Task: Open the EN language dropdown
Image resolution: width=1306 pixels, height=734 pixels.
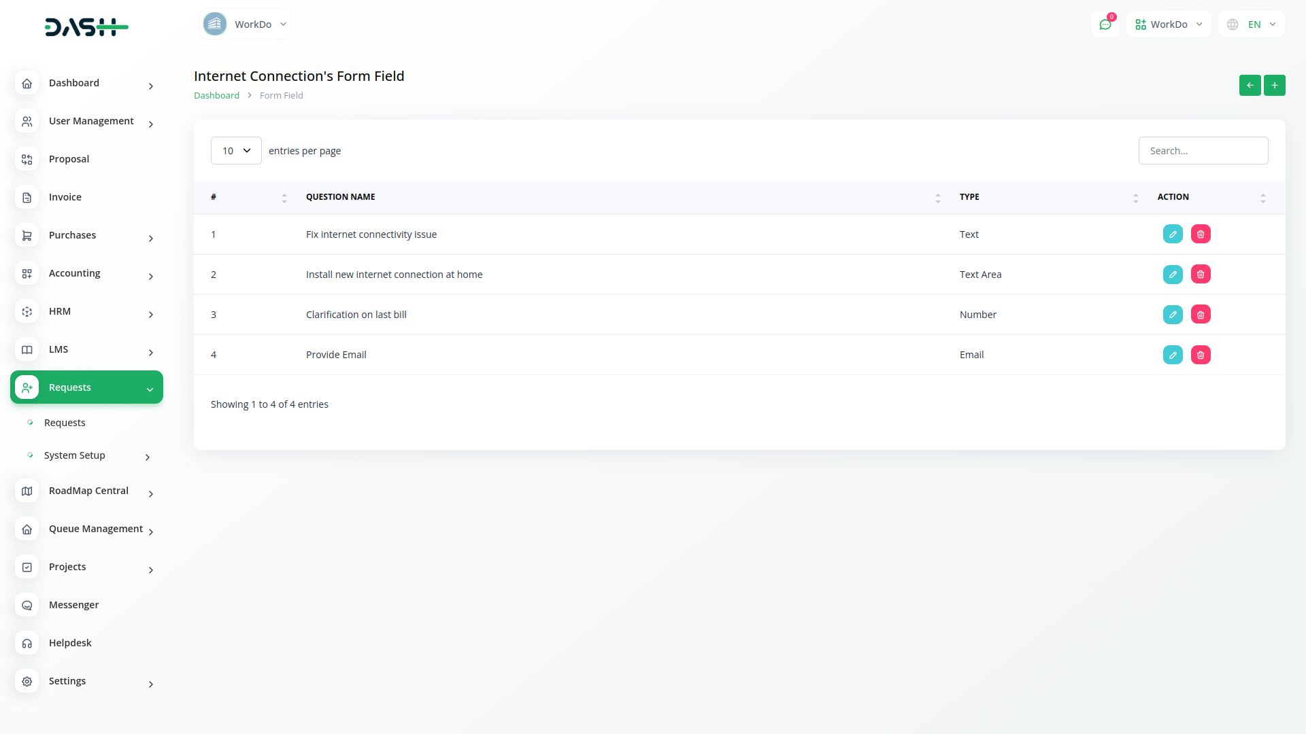Action: pos(1252,24)
